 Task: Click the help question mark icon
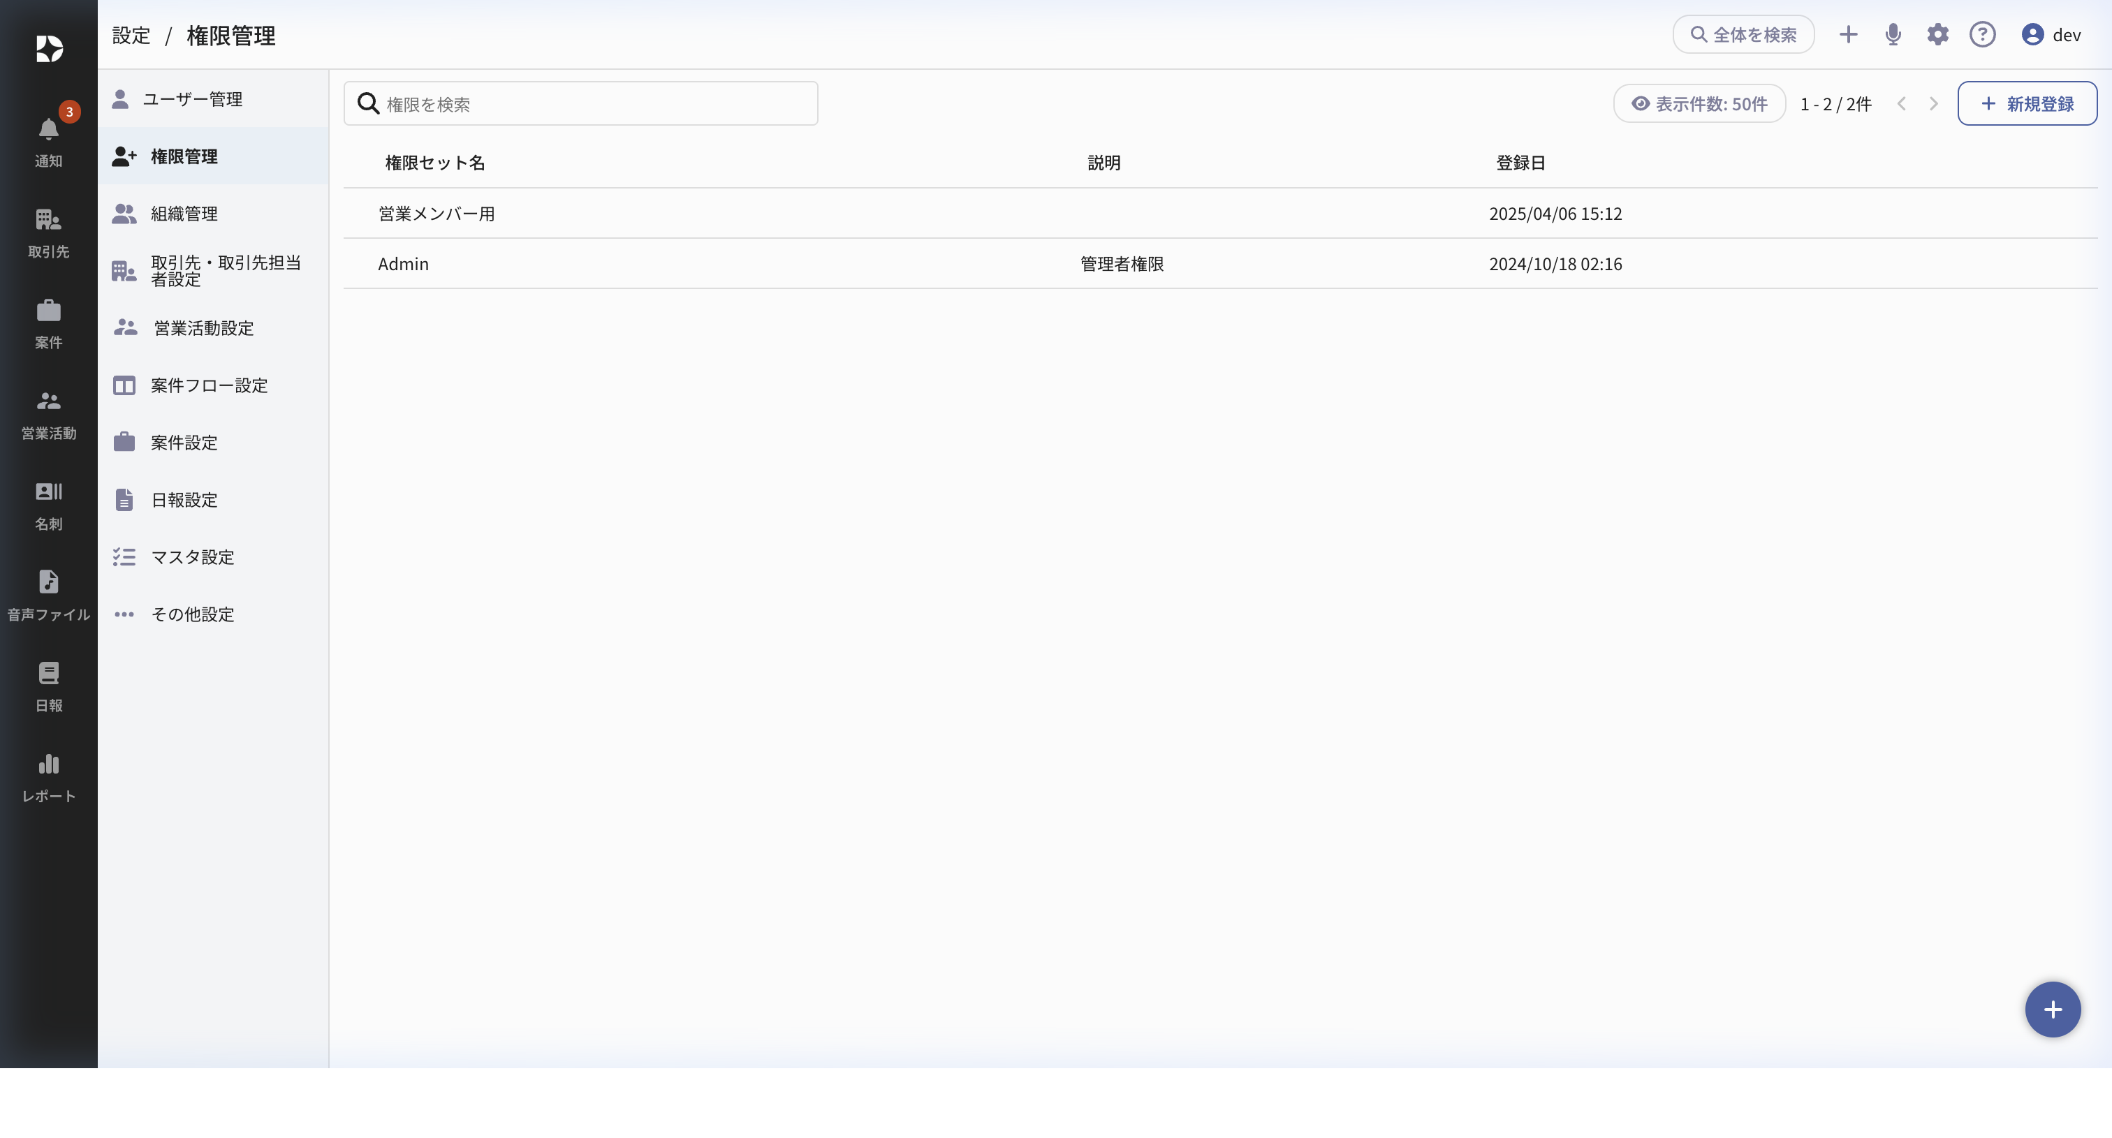[x=1983, y=34]
